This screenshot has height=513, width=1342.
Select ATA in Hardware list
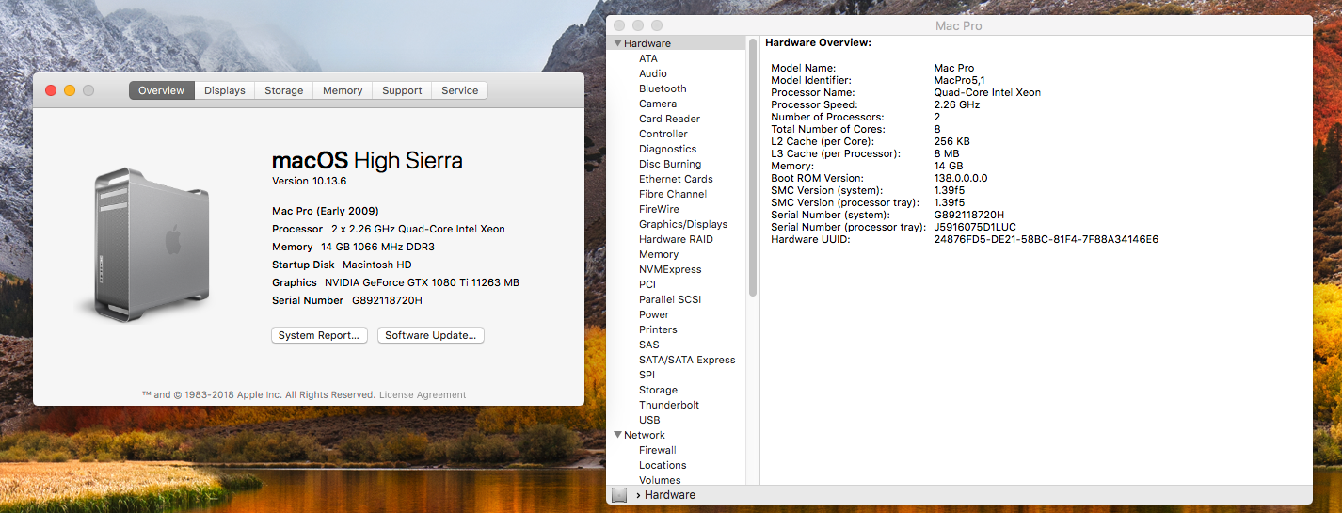[x=648, y=58]
